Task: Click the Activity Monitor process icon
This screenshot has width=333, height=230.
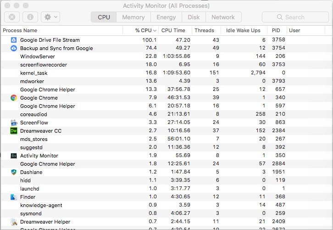Action: (x=14, y=156)
